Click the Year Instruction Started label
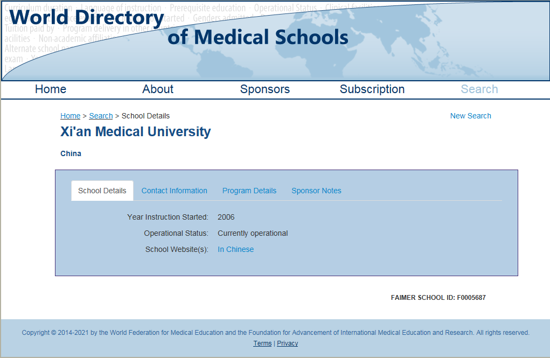This screenshot has width=550, height=358. point(168,217)
